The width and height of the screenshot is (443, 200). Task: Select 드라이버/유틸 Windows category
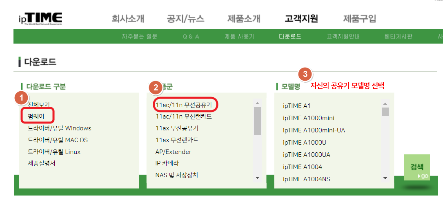click(x=60, y=128)
